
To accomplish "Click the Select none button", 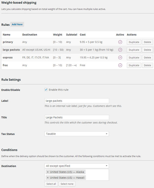I will pos(67,184).
